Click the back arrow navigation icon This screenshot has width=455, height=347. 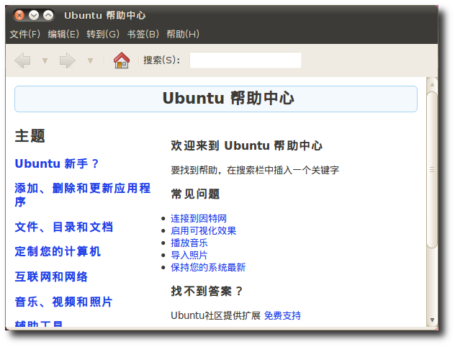pyautogui.click(x=22, y=60)
